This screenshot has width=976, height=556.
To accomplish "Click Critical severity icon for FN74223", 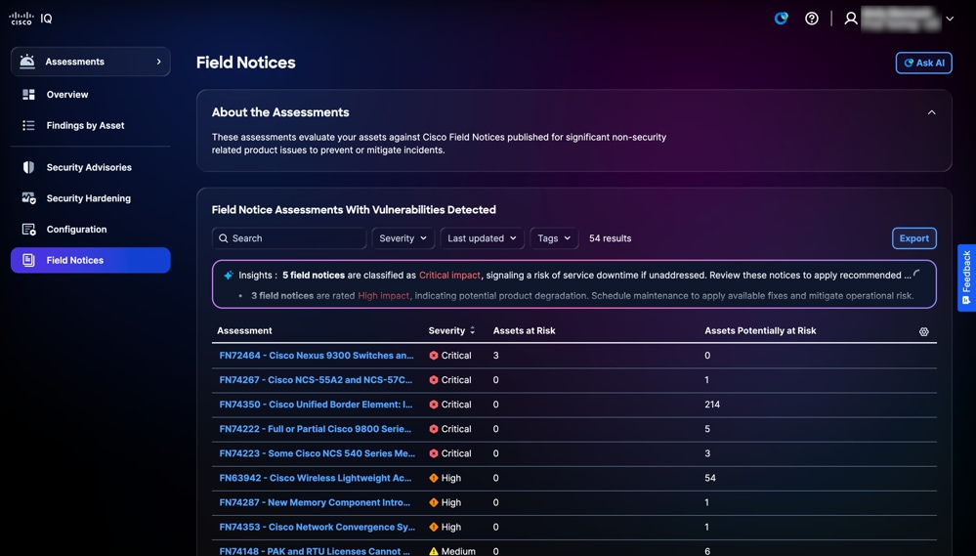I will click(434, 453).
